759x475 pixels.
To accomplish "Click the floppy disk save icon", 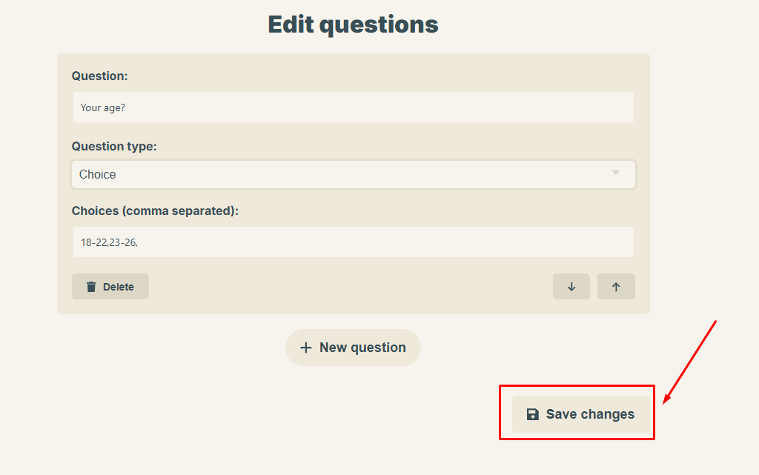I will [532, 414].
